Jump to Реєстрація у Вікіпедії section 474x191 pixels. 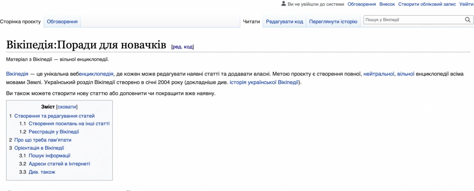54,132
